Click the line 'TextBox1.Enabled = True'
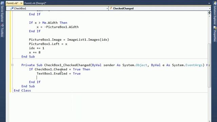 click(59, 74)
